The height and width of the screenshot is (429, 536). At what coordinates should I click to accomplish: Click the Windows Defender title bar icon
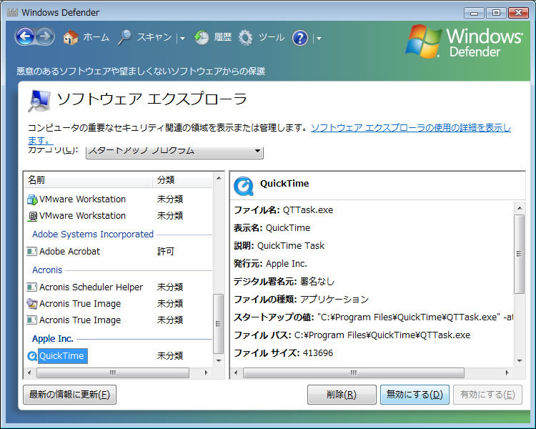click(12, 13)
